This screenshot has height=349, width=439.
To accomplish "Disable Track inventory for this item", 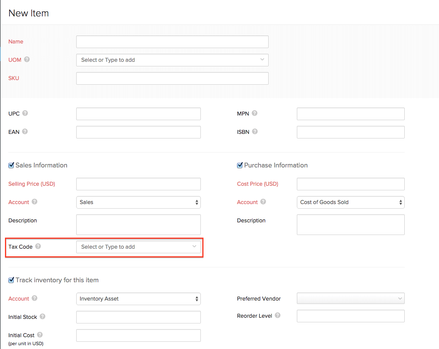I will [x=11, y=280].
